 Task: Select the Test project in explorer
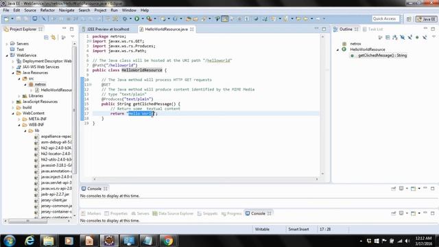click(20, 49)
